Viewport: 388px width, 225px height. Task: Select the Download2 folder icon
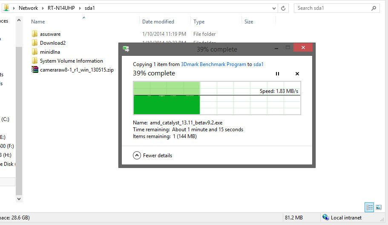pyautogui.click(x=34, y=43)
